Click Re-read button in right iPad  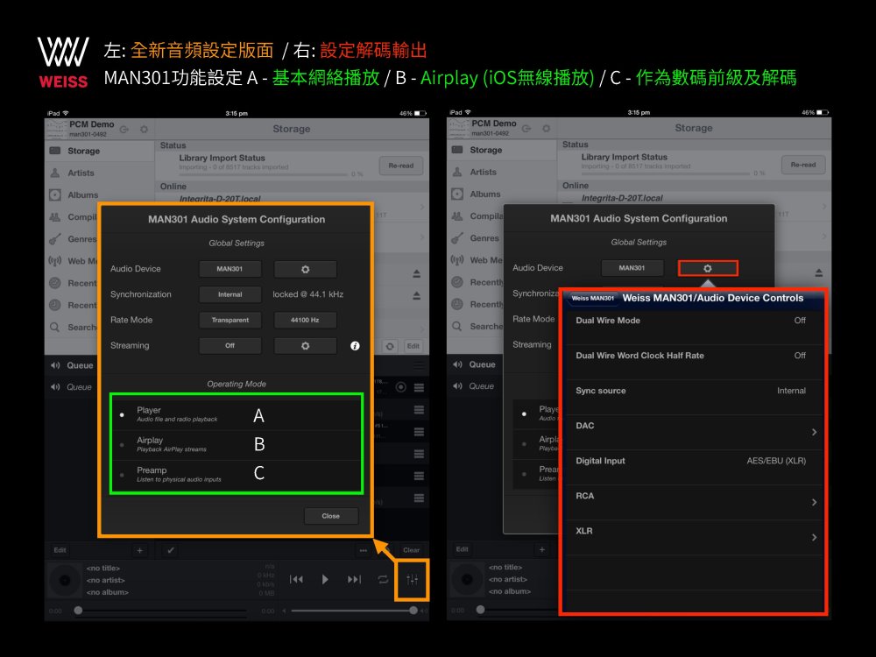point(803,165)
